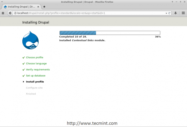
Task: Click the Drupal droplet logo
Action: pyautogui.click(x=30, y=40)
